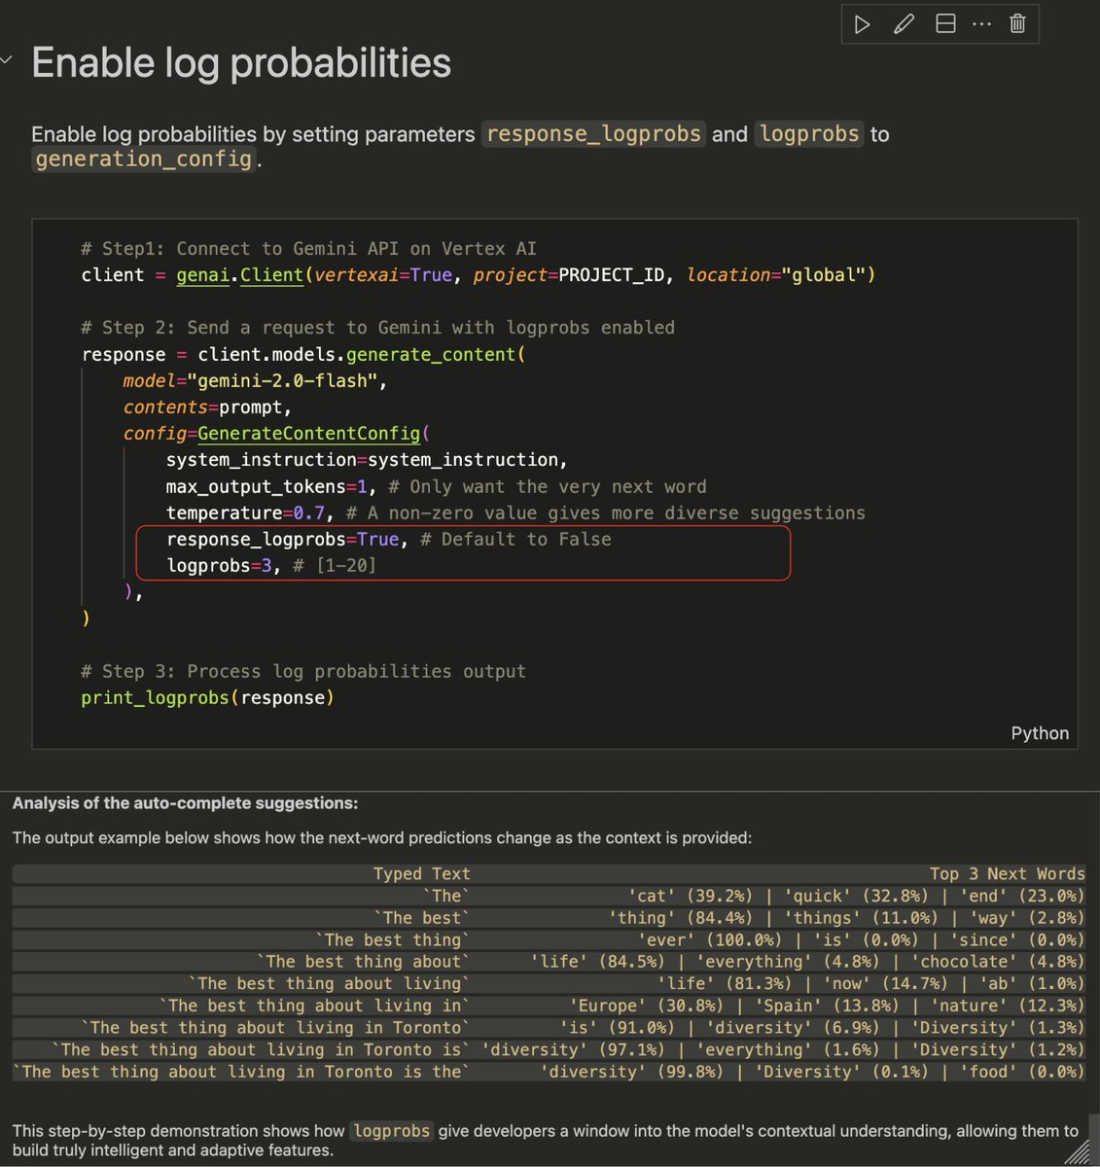
Task: Open the Python language picker for the cell
Action: pyautogui.click(x=1040, y=733)
